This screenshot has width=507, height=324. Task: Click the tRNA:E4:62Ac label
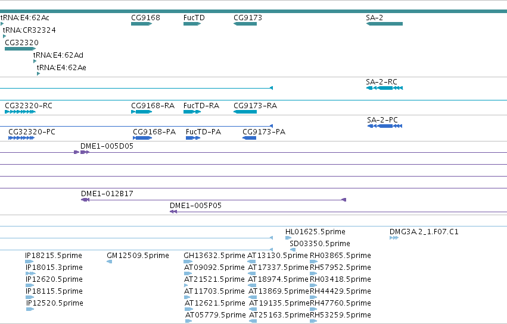click(25, 18)
